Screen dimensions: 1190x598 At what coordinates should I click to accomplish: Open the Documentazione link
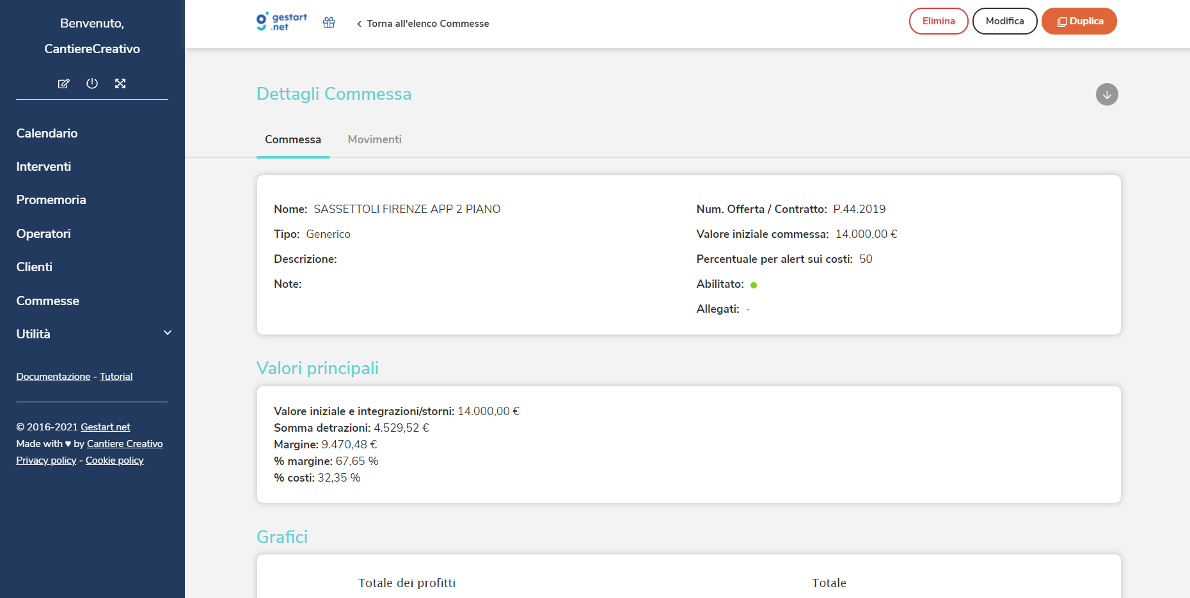[53, 377]
